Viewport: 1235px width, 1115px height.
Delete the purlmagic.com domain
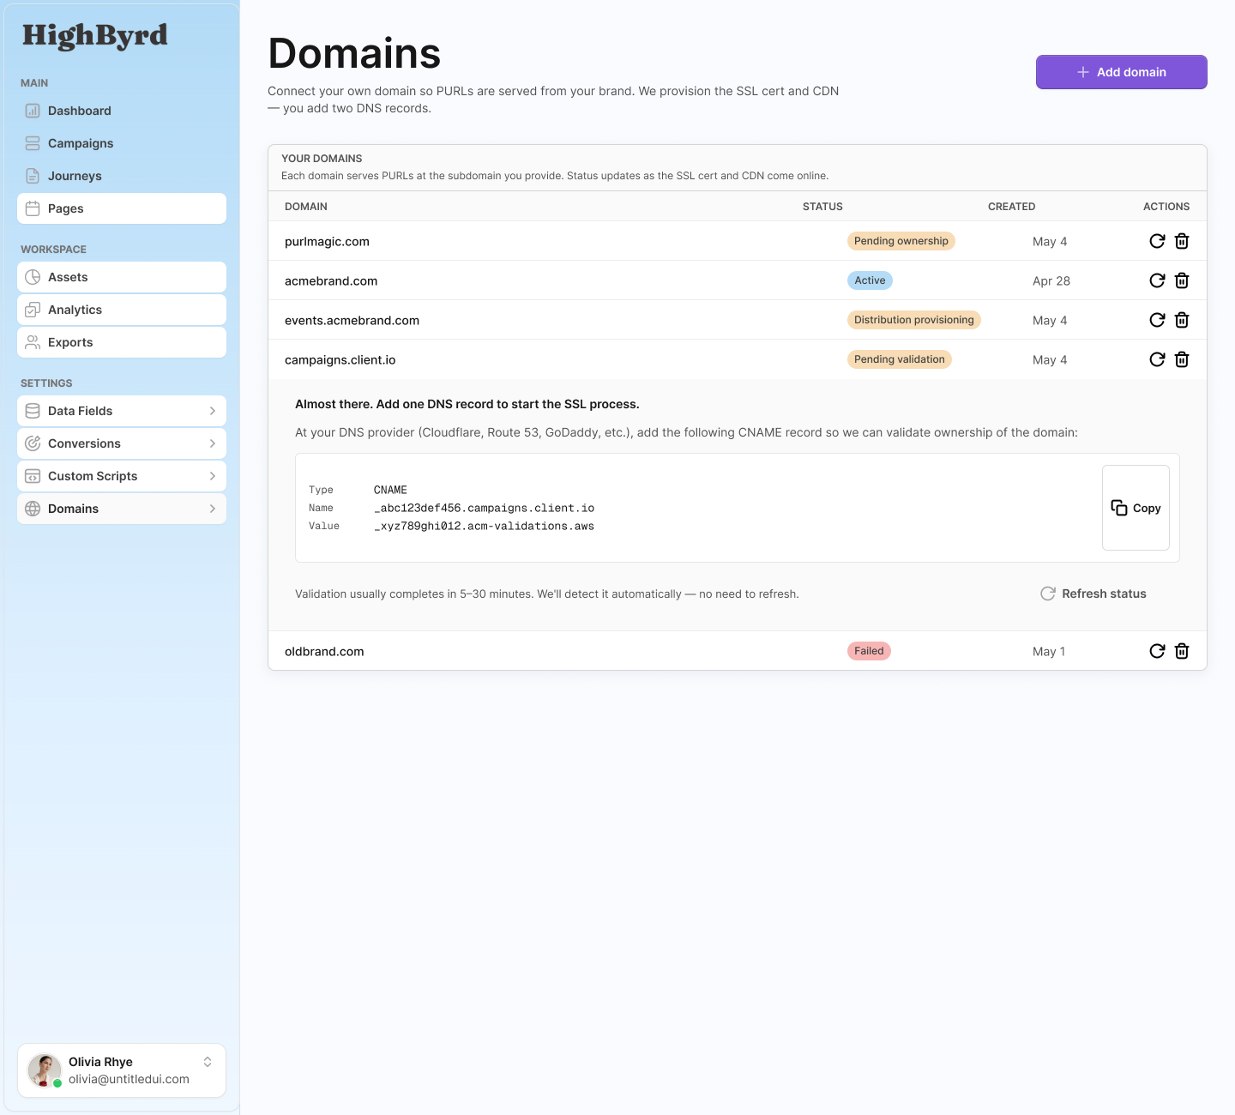(x=1182, y=241)
